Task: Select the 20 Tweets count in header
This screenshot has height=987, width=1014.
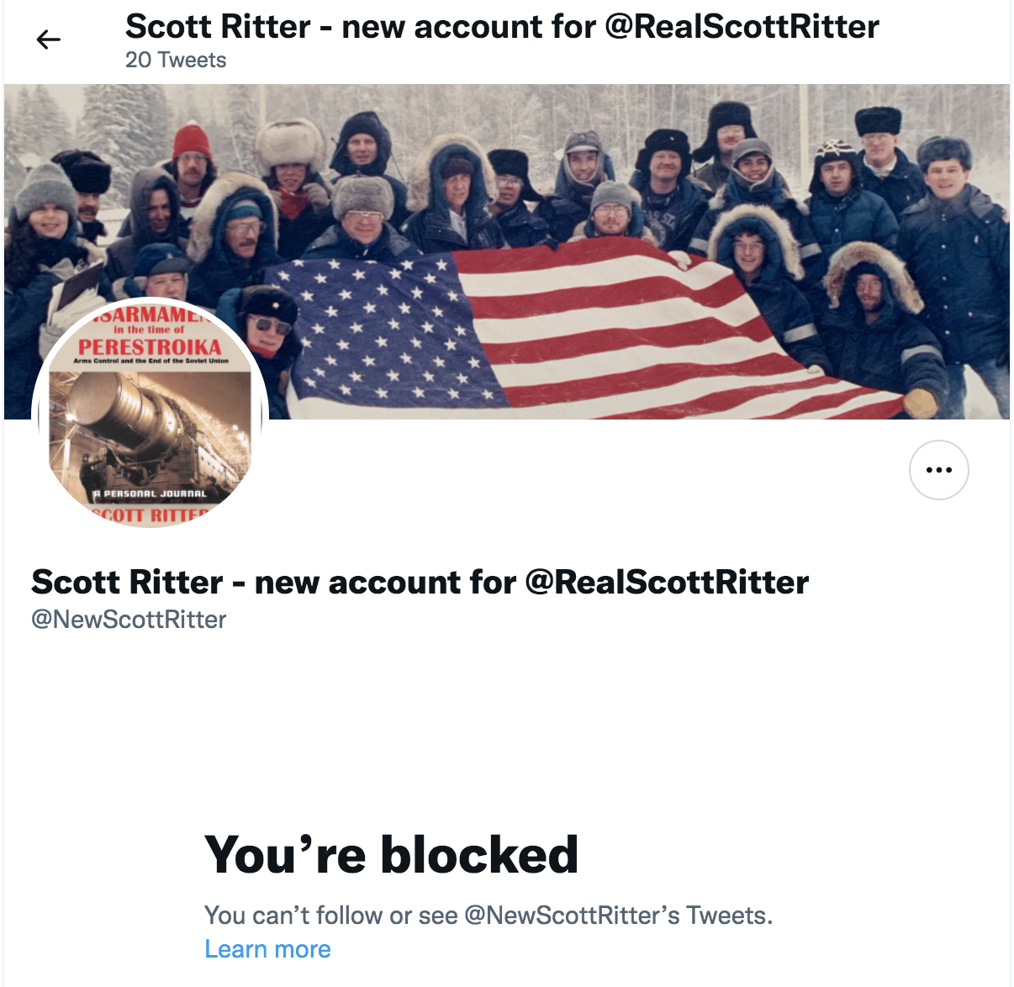Action: (x=176, y=61)
